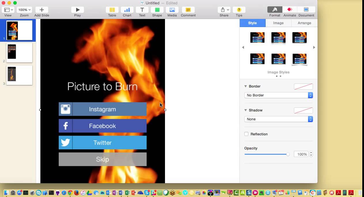This screenshot has height=197, width=364.
Task: Insert a Shape
Action: [157, 10]
